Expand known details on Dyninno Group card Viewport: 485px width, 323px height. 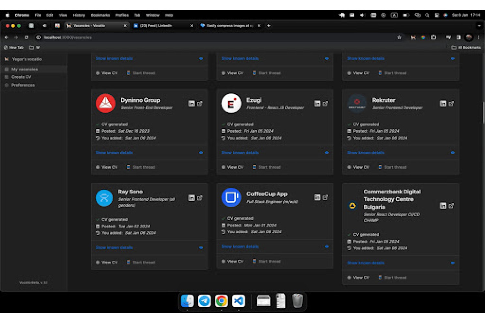tap(114, 152)
